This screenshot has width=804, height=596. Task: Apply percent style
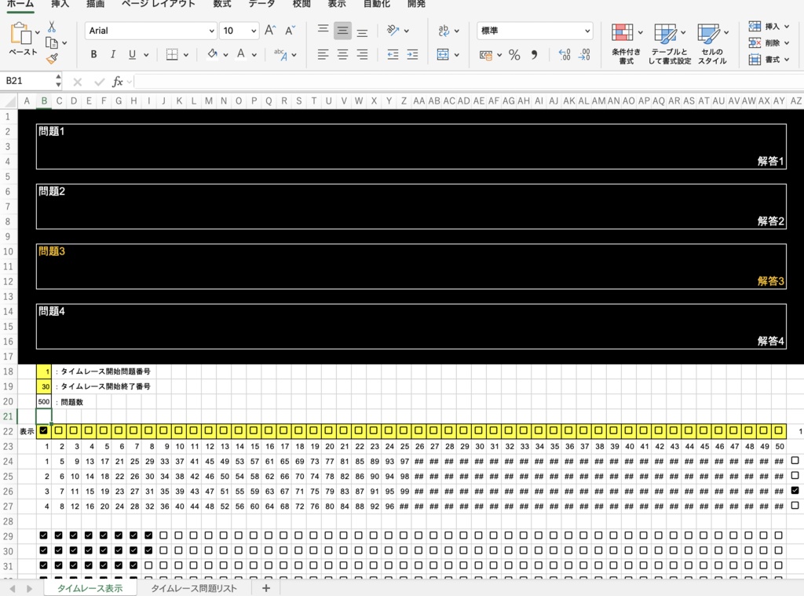(514, 55)
